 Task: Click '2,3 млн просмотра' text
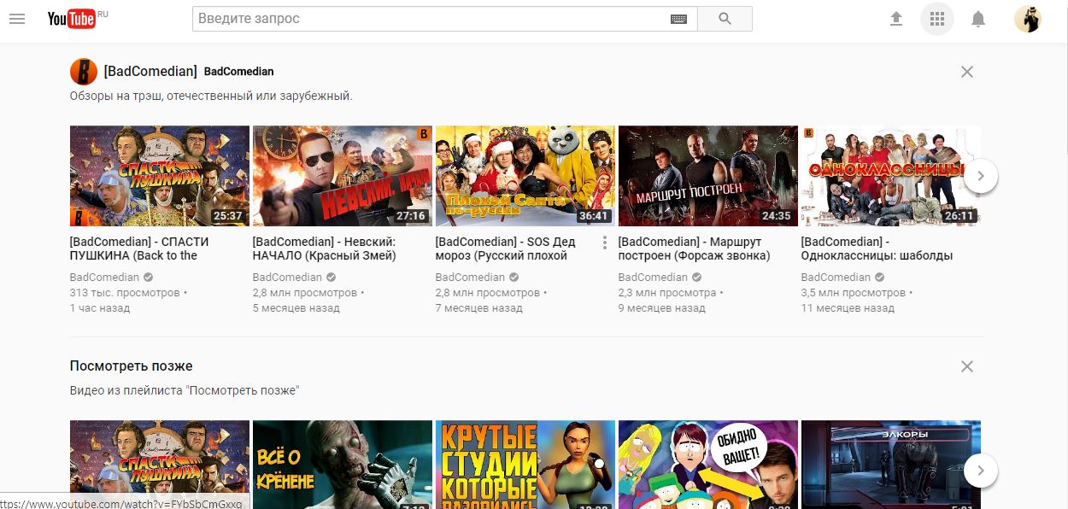(667, 292)
